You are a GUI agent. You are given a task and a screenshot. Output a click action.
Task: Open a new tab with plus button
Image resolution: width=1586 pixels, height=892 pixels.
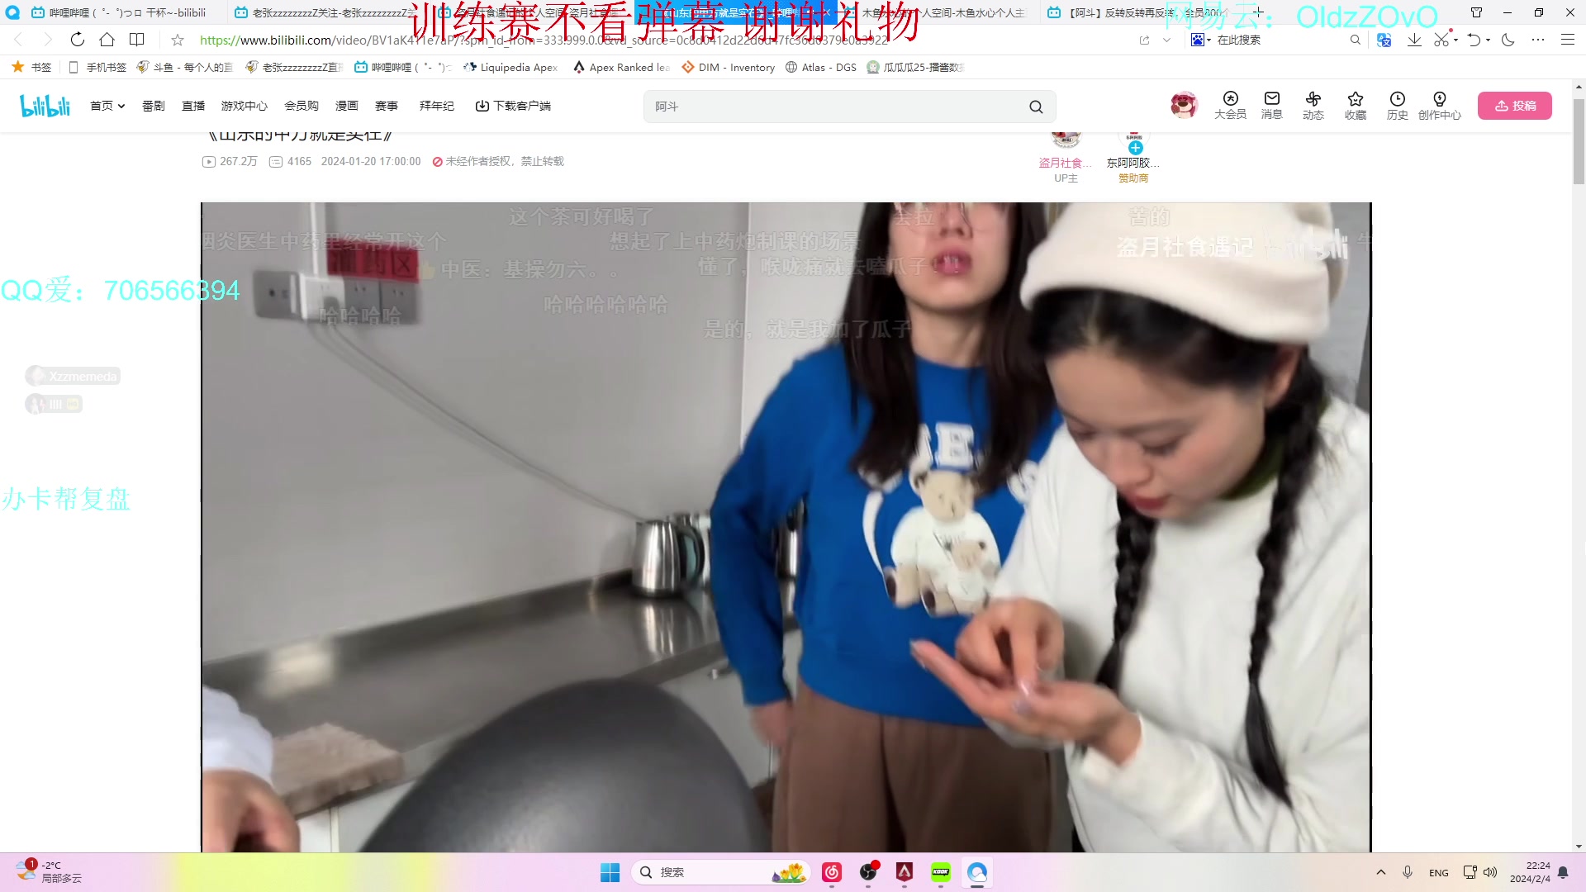[1258, 12]
